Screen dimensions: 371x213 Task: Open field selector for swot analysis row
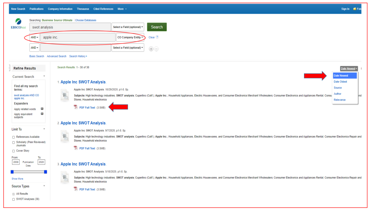click(x=128, y=27)
